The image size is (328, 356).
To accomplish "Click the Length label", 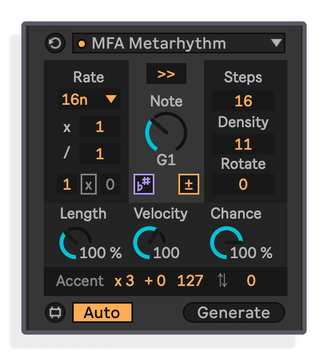I will [x=83, y=214].
